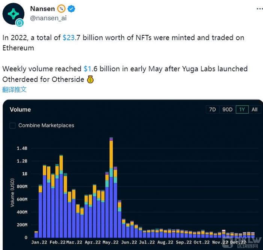263x250 pixels.
Task: Show All time range data
Action: coord(254,110)
